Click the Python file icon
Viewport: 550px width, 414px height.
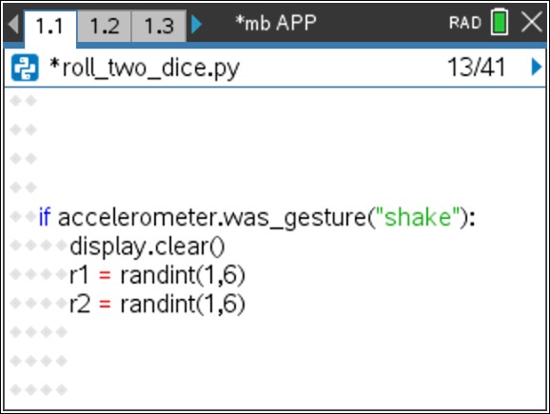[x=25, y=68]
